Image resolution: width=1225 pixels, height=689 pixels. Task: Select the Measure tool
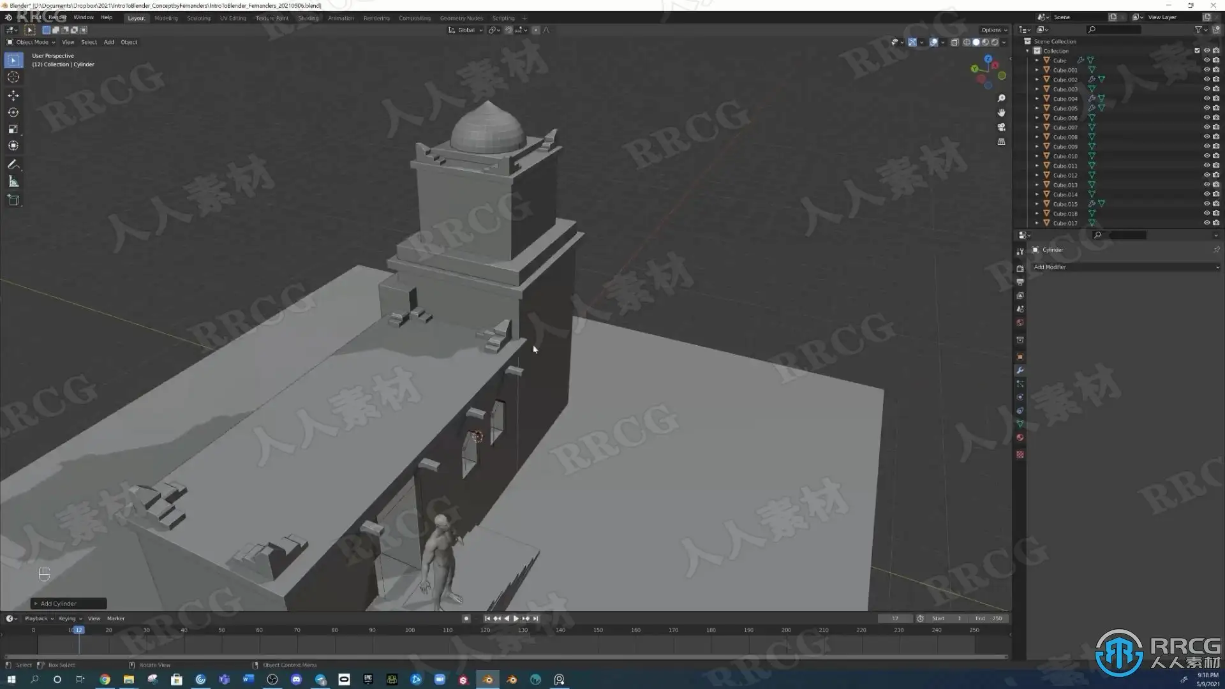tap(13, 182)
